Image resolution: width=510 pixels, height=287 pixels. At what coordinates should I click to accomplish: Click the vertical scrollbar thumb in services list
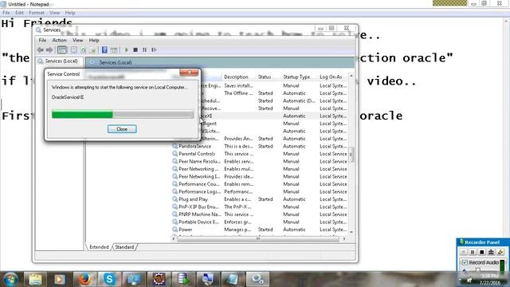pyautogui.click(x=351, y=154)
